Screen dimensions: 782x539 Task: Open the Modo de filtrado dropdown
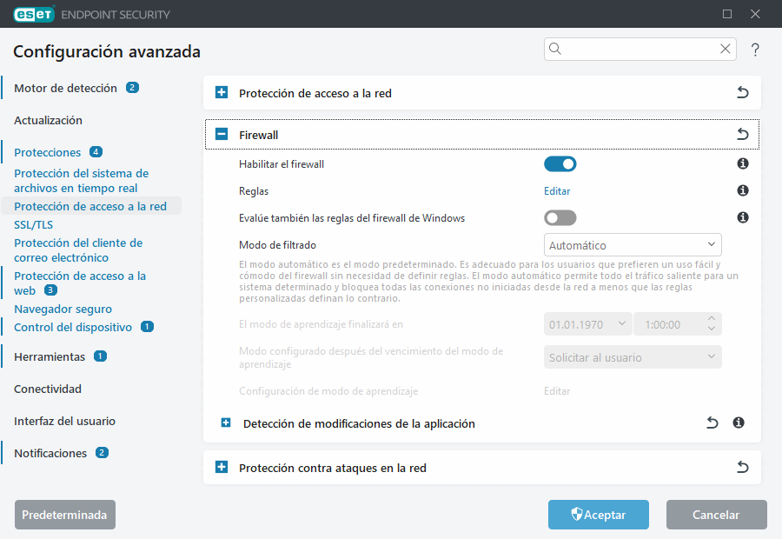pyautogui.click(x=633, y=244)
